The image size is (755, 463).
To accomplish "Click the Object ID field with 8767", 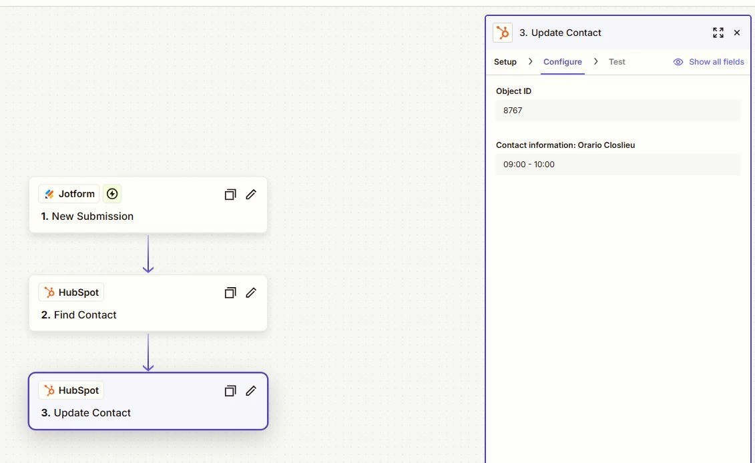I will 617,111.
